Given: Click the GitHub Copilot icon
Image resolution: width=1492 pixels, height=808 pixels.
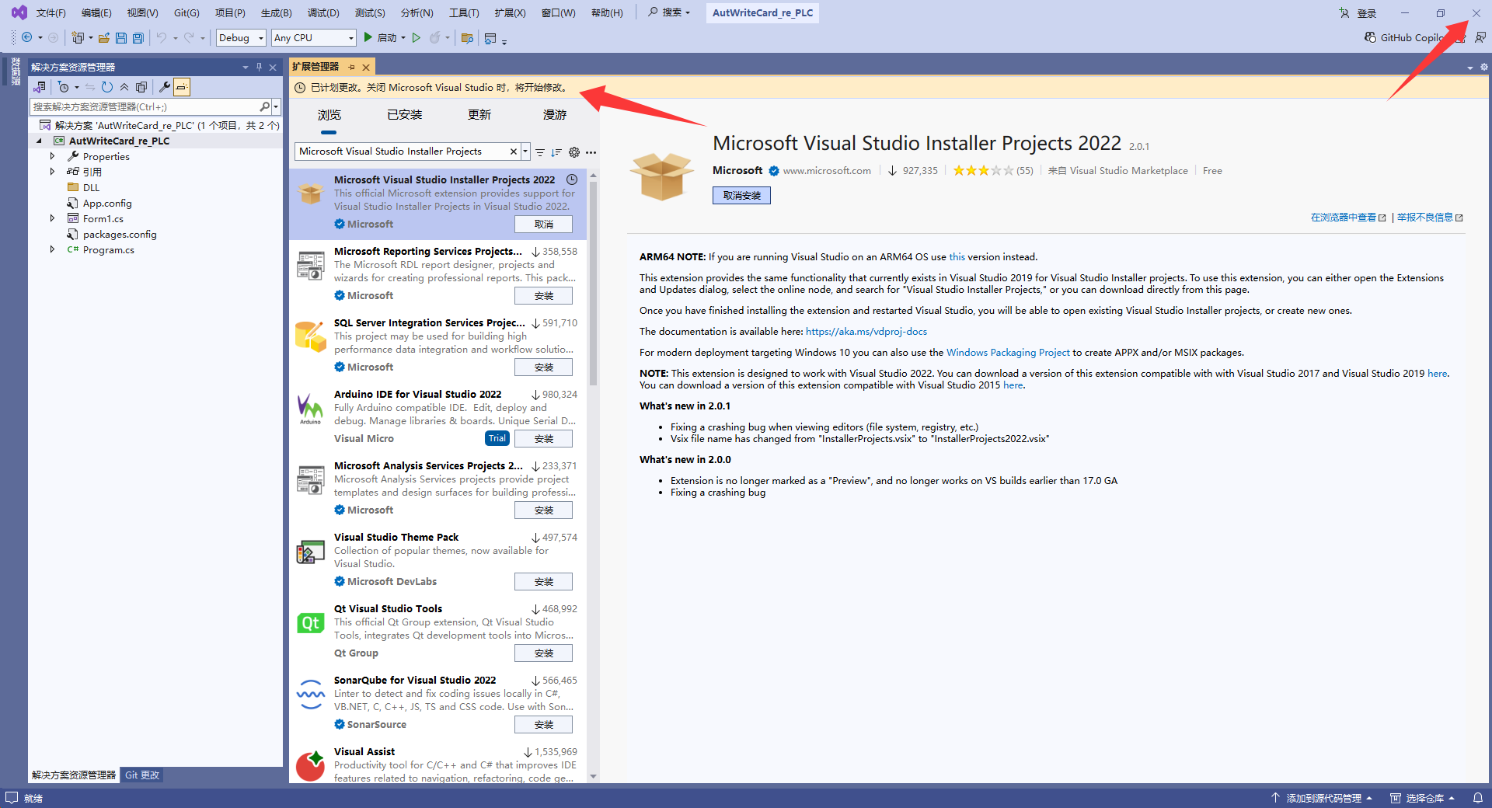Looking at the screenshot, I should (1370, 37).
